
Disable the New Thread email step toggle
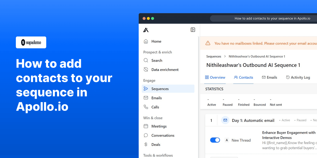point(215,140)
